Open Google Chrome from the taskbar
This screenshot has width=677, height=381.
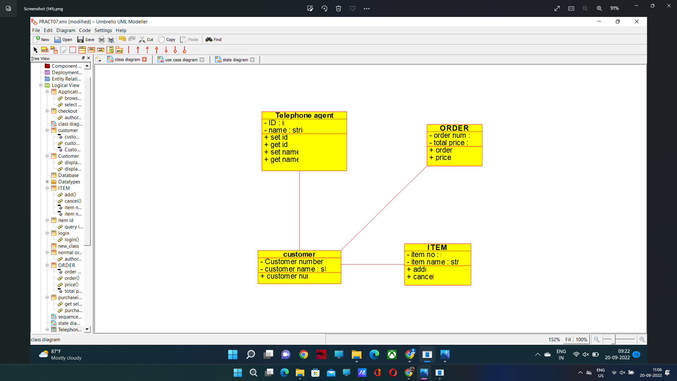coord(304,355)
